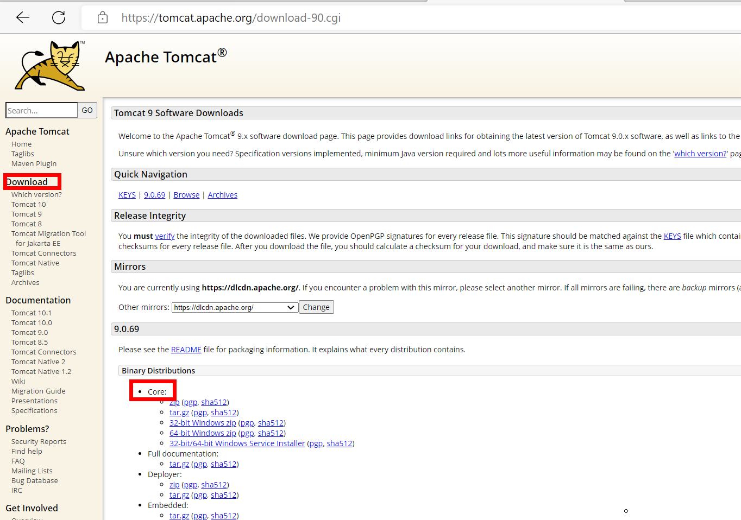The width and height of the screenshot is (741, 520).
Task: Click the Documentation sidebar heading
Action: tap(38, 300)
